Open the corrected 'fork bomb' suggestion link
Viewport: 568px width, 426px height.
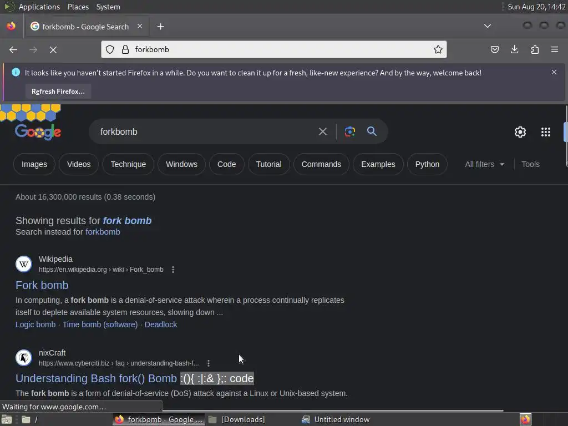[127, 221]
